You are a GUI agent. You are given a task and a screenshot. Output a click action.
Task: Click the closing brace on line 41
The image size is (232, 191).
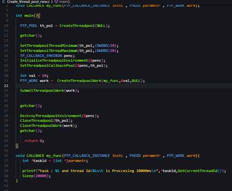pos(17,181)
